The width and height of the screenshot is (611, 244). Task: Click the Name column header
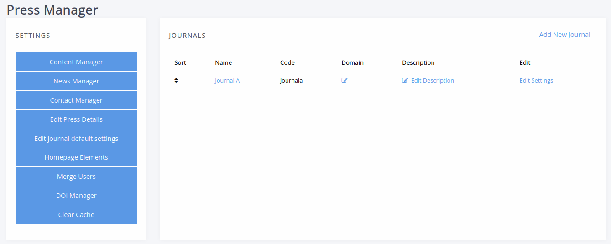tap(224, 62)
